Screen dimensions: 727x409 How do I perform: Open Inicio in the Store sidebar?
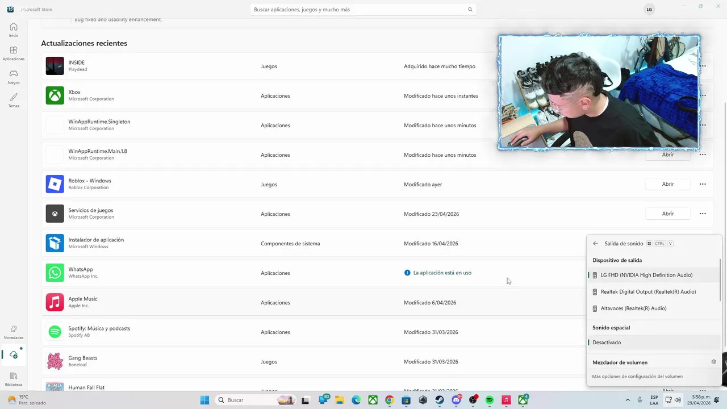13,30
